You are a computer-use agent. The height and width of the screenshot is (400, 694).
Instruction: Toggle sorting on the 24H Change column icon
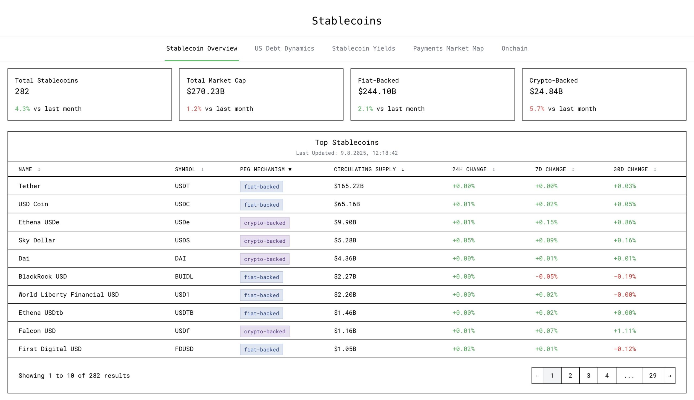click(494, 170)
